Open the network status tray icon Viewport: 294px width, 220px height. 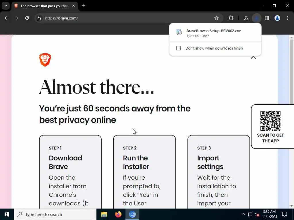point(250,214)
